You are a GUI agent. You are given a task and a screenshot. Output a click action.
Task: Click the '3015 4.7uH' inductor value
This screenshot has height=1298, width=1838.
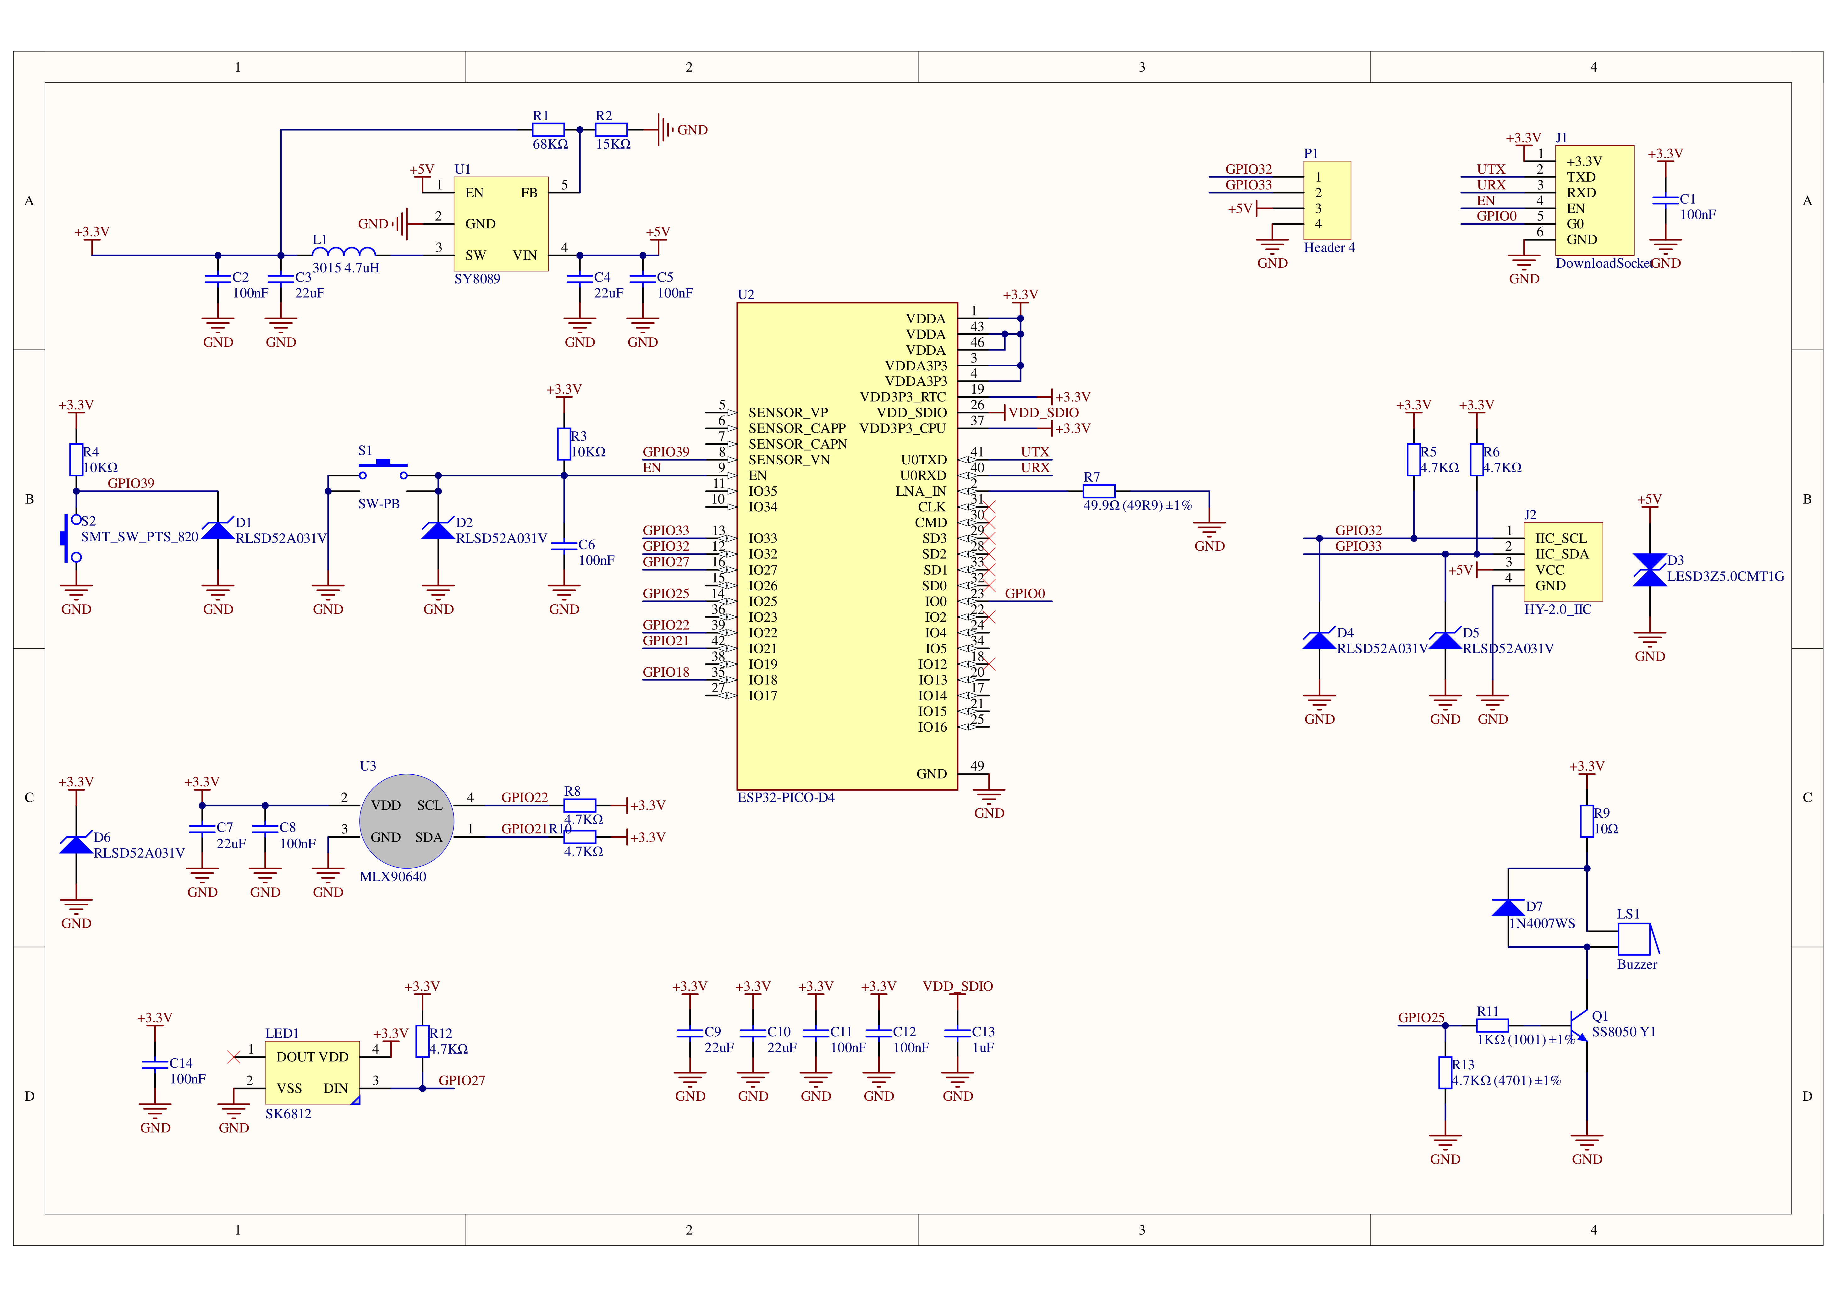[x=346, y=268]
